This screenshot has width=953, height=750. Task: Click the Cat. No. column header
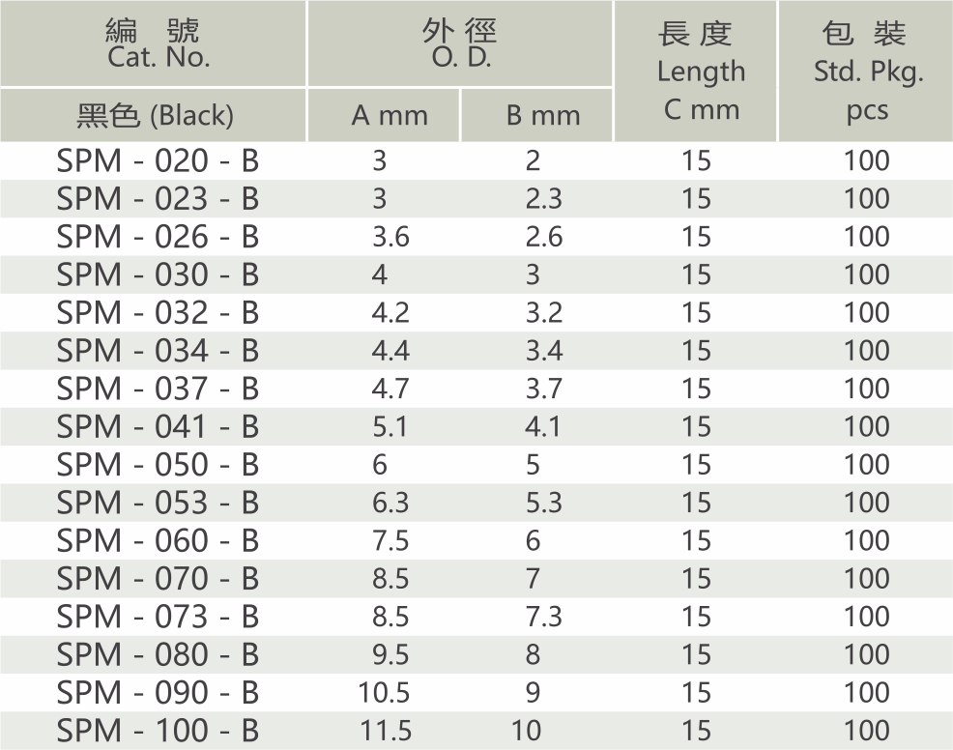point(153,43)
